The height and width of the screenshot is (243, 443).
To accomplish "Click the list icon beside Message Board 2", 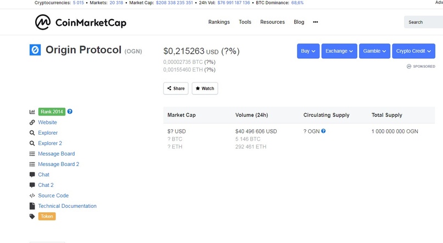I will pyautogui.click(x=32, y=164).
